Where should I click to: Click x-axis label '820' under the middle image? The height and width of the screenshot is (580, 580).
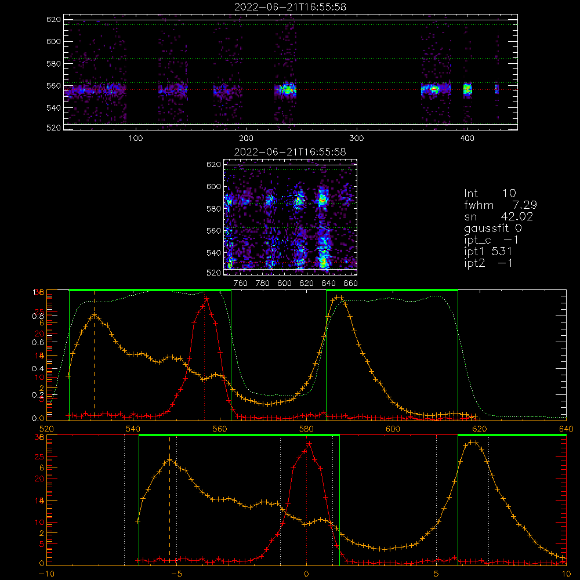307,284
